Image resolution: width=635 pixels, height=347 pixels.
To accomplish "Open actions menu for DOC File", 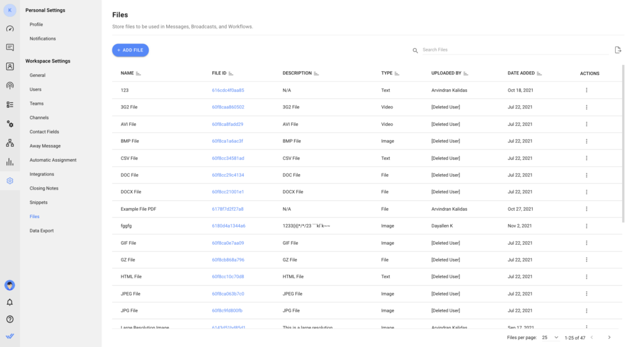I will click(x=586, y=175).
